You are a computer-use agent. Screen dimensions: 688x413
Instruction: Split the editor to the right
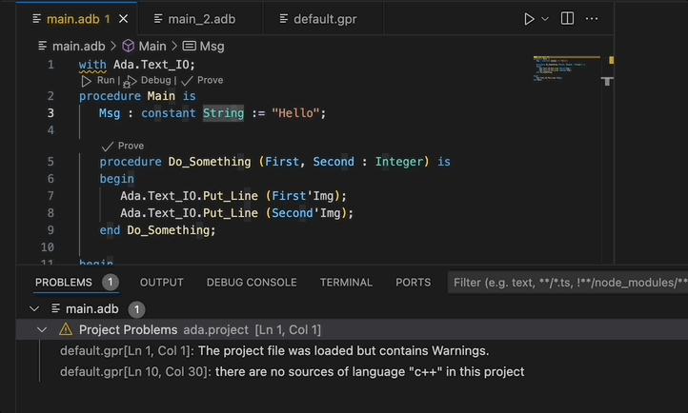[x=567, y=18]
